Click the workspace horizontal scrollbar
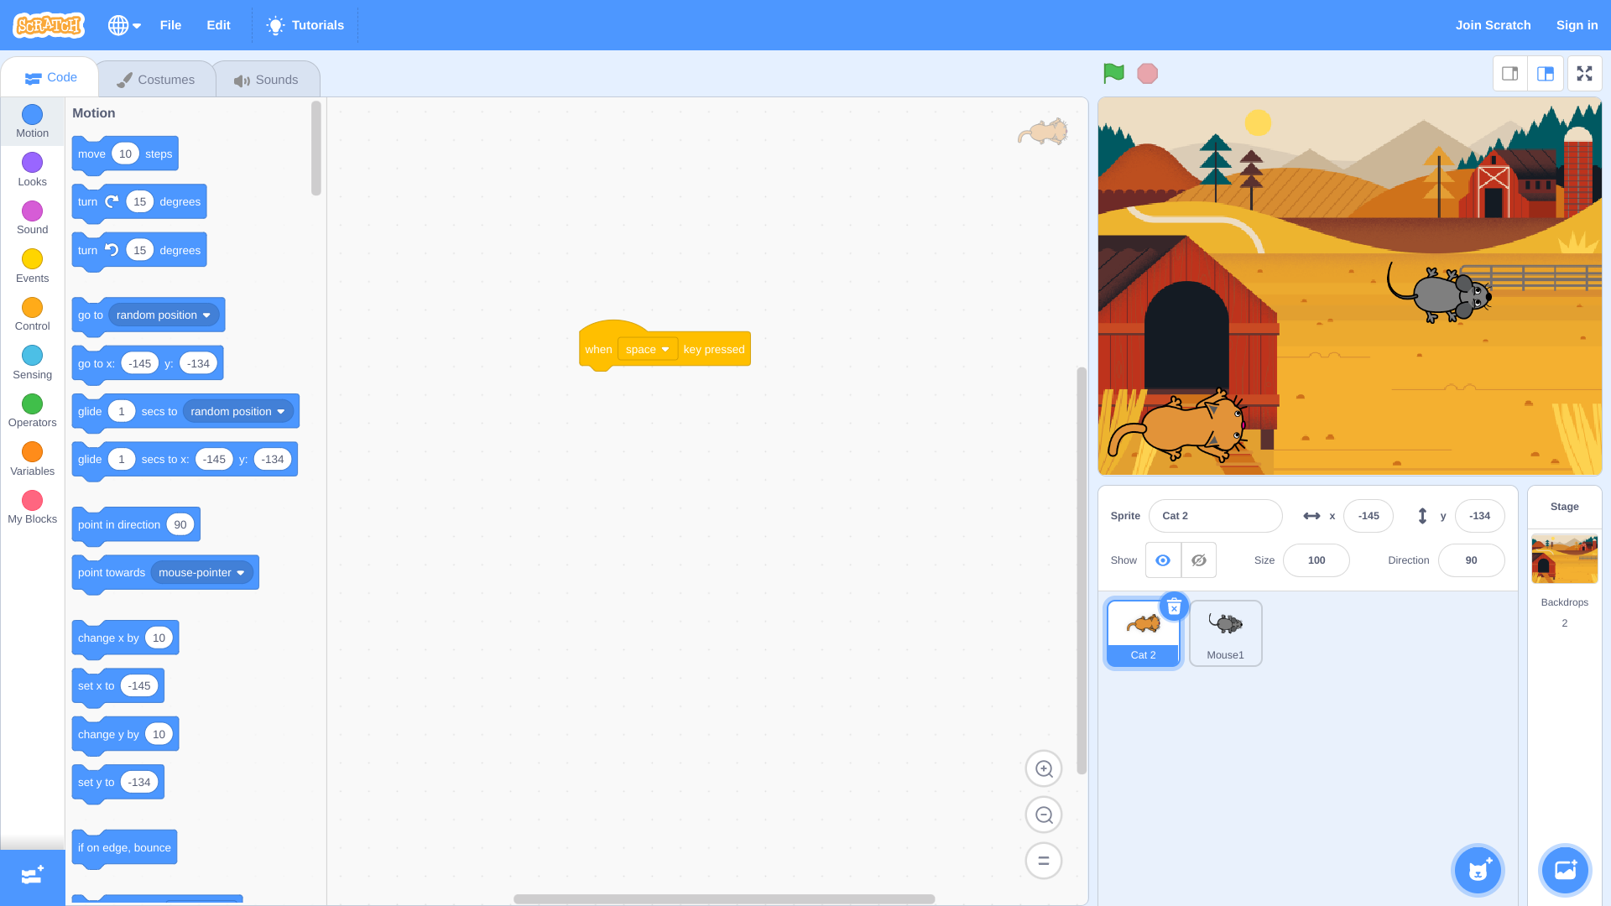 coord(724,899)
